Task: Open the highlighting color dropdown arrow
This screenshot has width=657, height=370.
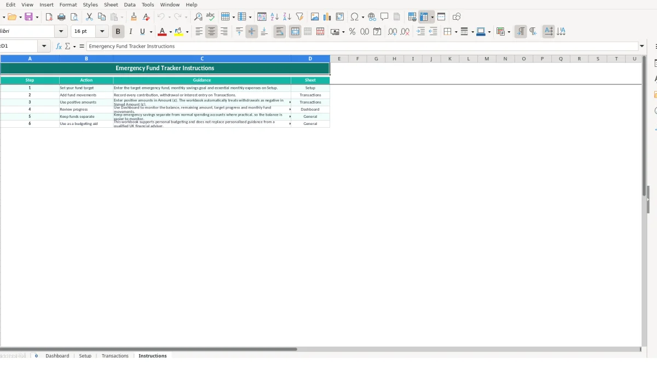Action: tap(187, 32)
